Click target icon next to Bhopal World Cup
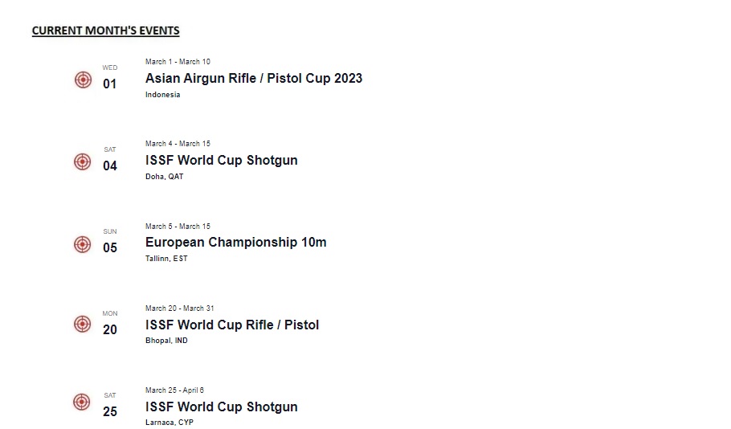The width and height of the screenshot is (731, 429). [x=83, y=324]
